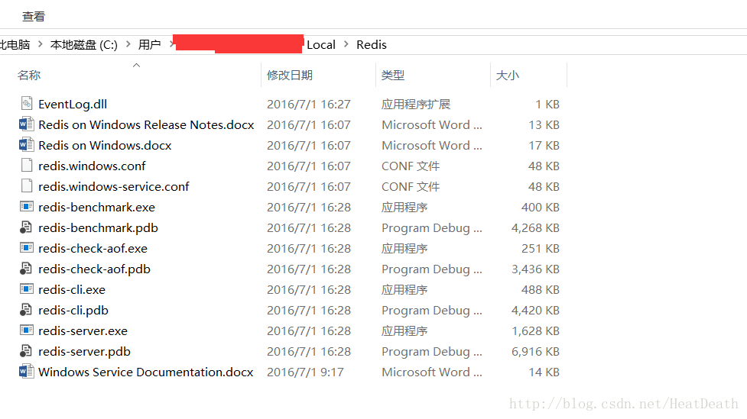Sort files by the 名称 column header
The height and width of the screenshot is (419, 747).
coord(29,75)
